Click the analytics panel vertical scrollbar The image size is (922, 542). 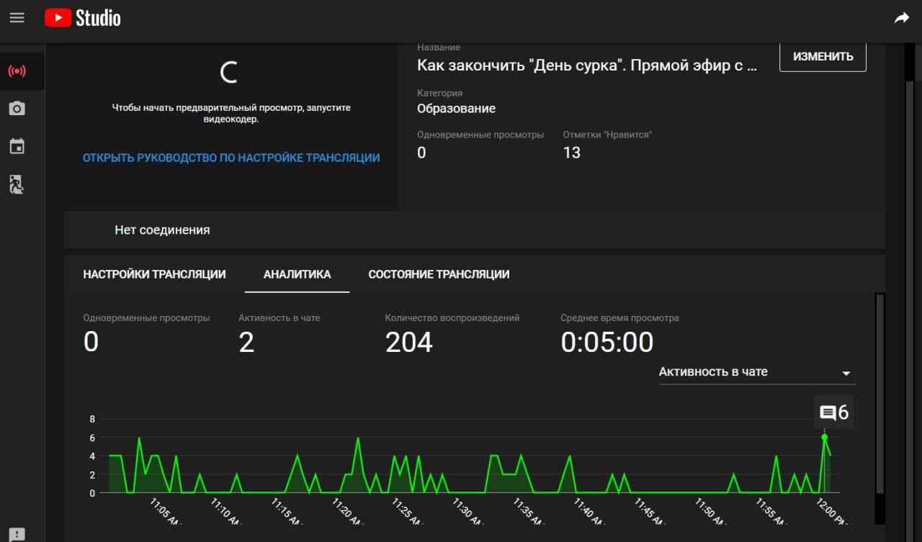(880, 394)
